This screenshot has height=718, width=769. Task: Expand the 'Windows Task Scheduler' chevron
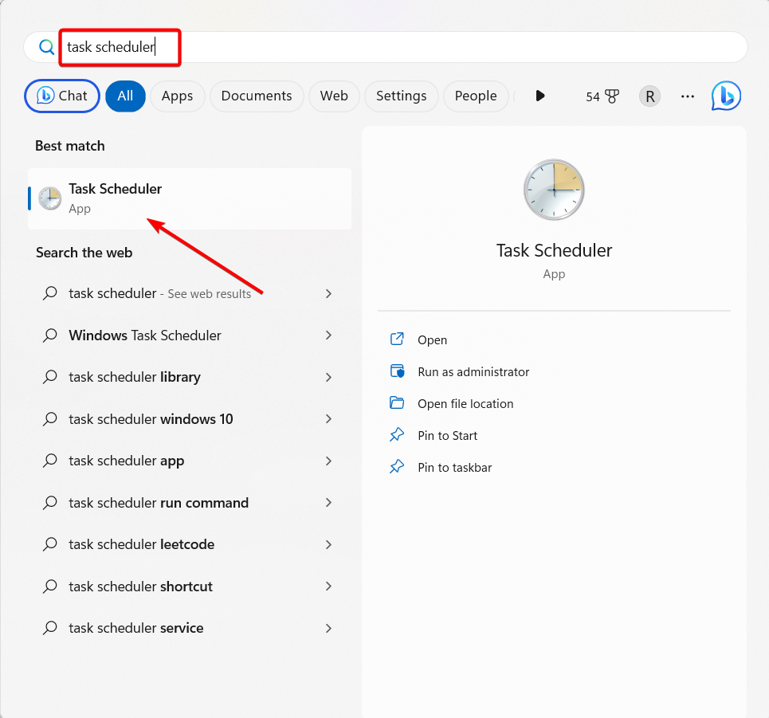(328, 335)
